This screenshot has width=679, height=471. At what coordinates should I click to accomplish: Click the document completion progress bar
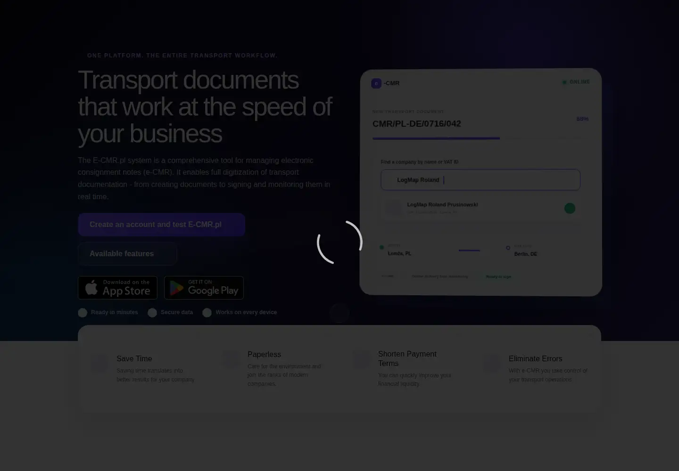coord(480,138)
